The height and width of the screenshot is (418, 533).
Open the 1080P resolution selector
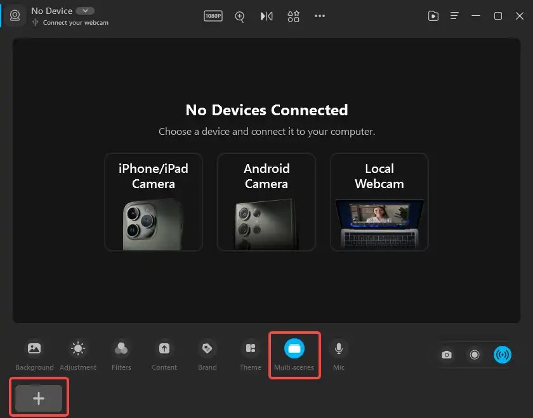(x=213, y=16)
